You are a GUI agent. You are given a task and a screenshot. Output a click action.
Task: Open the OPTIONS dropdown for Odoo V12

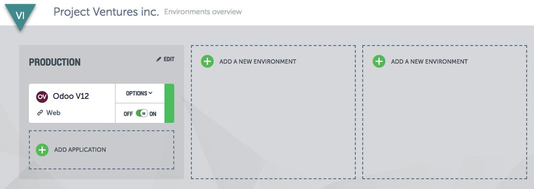[x=139, y=94]
